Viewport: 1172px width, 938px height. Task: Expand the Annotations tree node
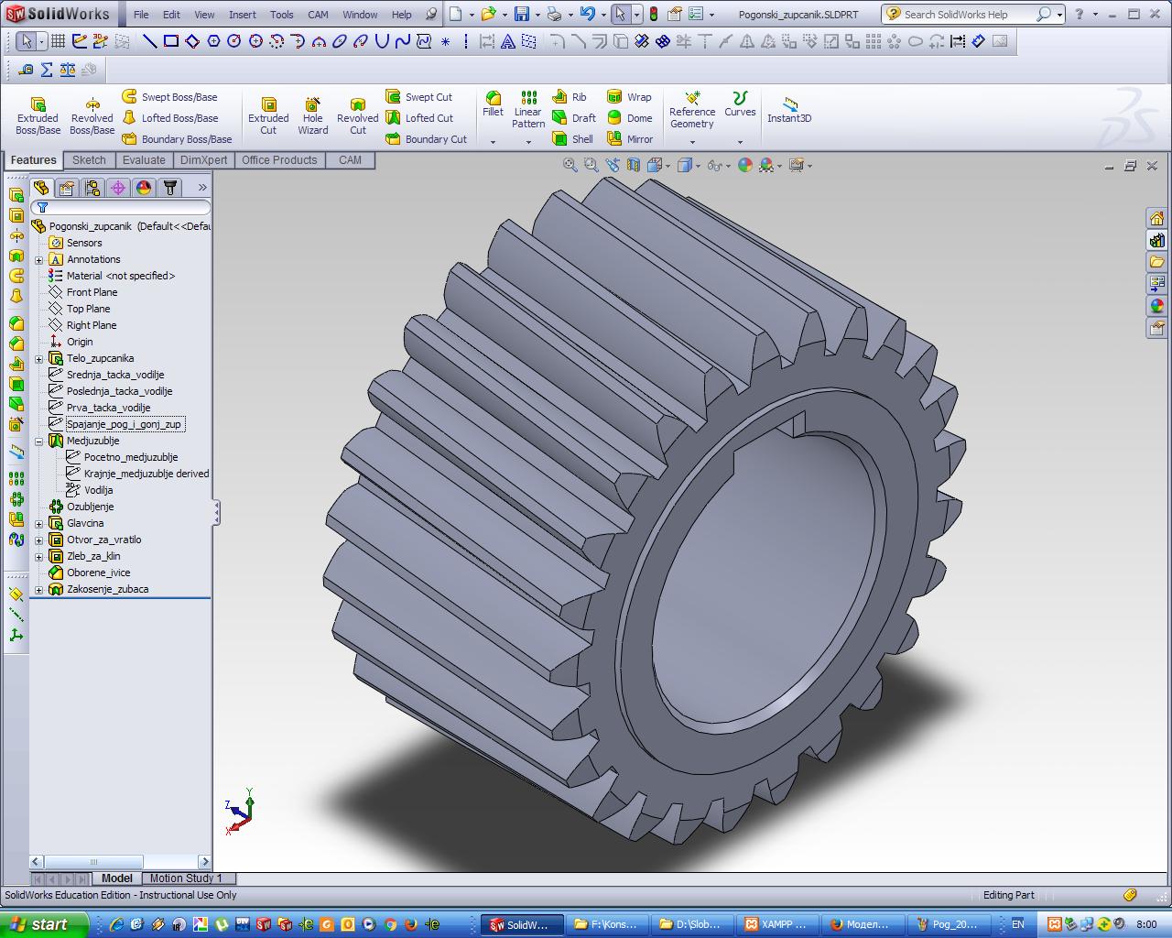[x=39, y=260]
